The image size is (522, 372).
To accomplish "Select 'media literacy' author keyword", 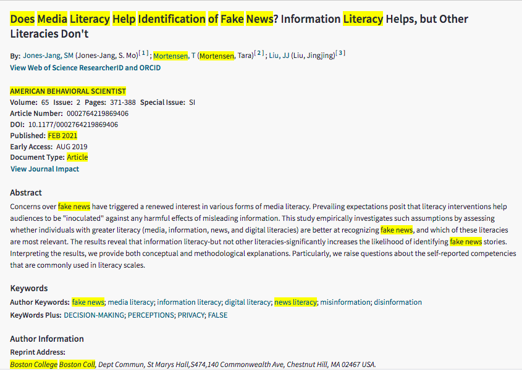I will (130, 302).
